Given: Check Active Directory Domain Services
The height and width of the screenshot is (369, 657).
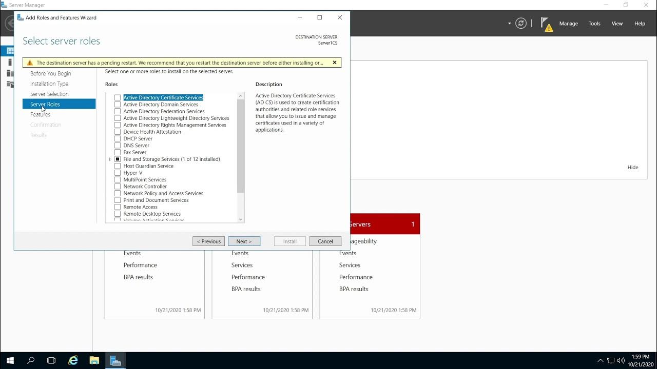Looking at the screenshot, I should click(118, 105).
